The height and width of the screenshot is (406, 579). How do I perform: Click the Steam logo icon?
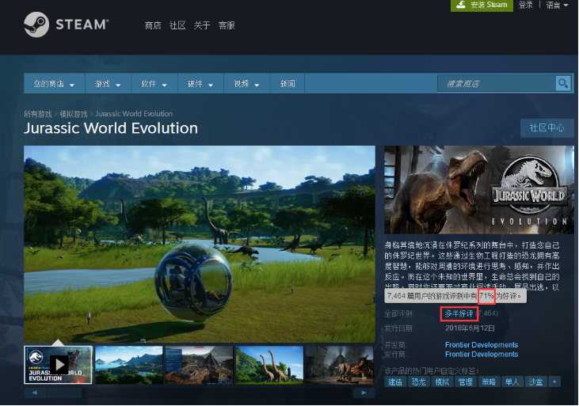pos(36,25)
